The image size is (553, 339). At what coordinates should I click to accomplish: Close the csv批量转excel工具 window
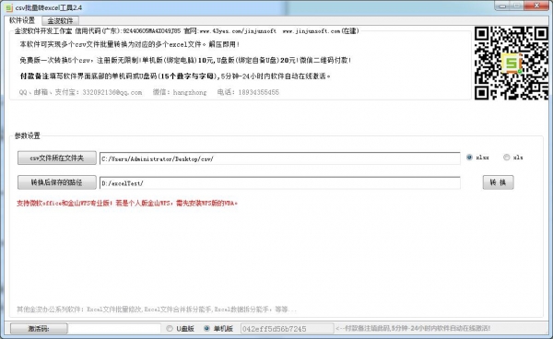tap(536, 6)
